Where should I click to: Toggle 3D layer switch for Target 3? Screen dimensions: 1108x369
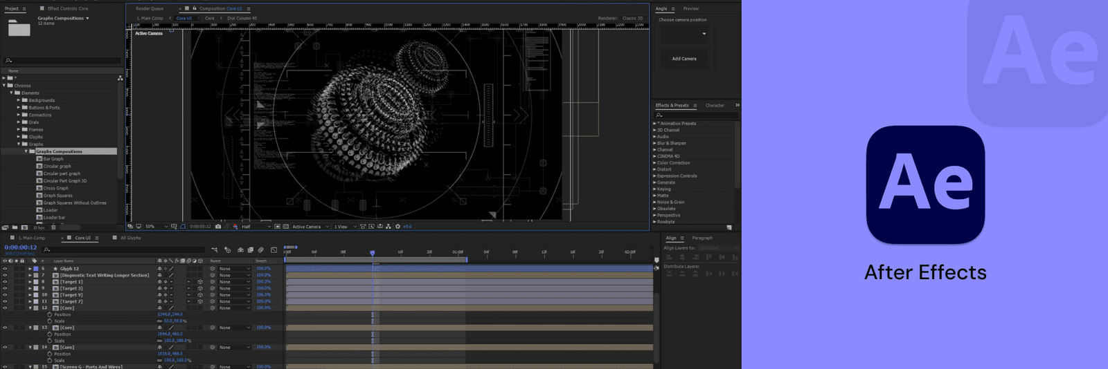click(x=200, y=289)
